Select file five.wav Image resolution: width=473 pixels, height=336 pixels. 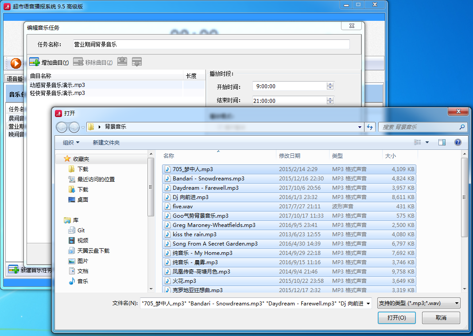(289, 207)
